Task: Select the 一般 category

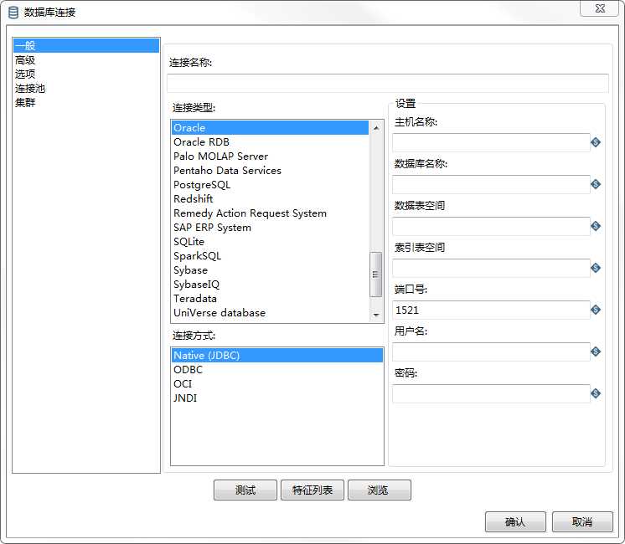Action: (x=85, y=45)
